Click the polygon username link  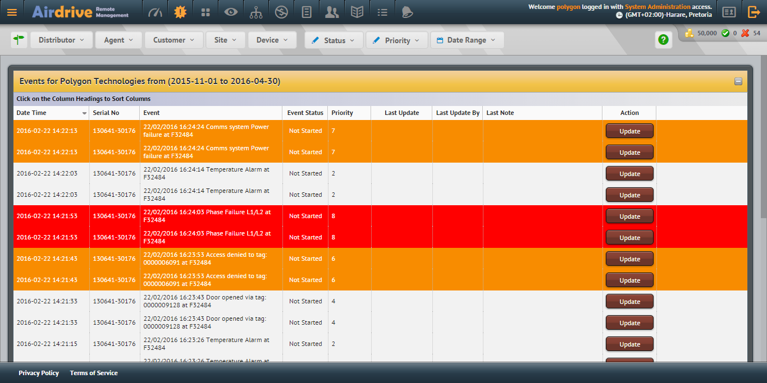568,7
